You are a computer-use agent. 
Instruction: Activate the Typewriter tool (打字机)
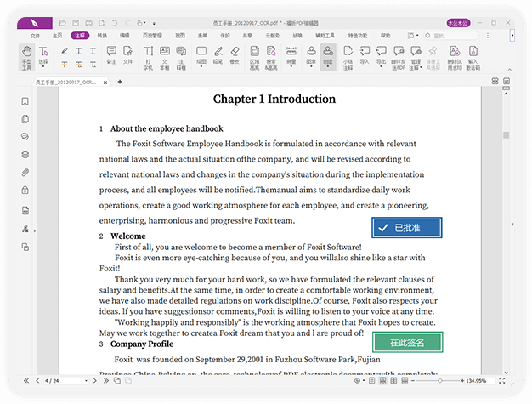point(148,58)
